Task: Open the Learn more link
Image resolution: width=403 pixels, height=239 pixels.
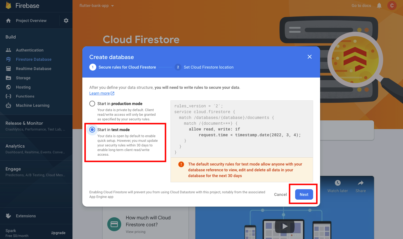Action: click(x=99, y=93)
